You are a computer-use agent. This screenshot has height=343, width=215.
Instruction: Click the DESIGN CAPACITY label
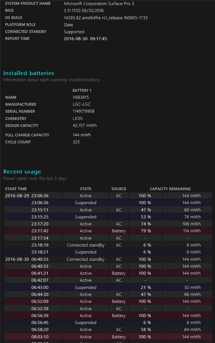(x=22, y=126)
